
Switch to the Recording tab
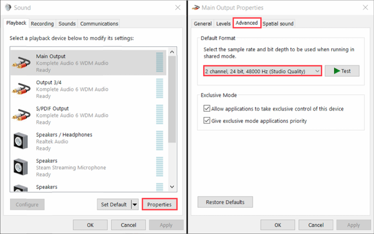click(x=42, y=24)
